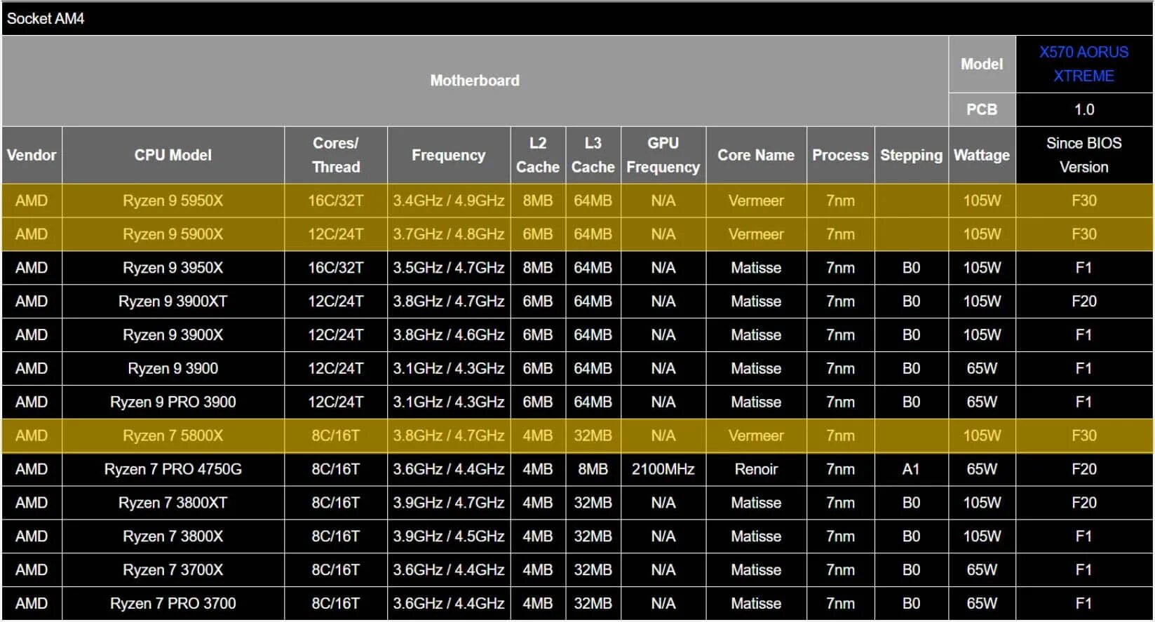This screenshot has width=1155, height=622.
Task: Select the Ryzen 9 PRO 3900 model cell
Action: (173, 403)
